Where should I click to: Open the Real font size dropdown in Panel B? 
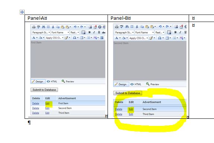point(160,32)
